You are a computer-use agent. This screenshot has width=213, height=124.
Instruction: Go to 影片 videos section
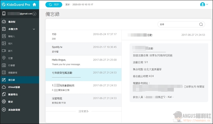(x=10, y=51)
